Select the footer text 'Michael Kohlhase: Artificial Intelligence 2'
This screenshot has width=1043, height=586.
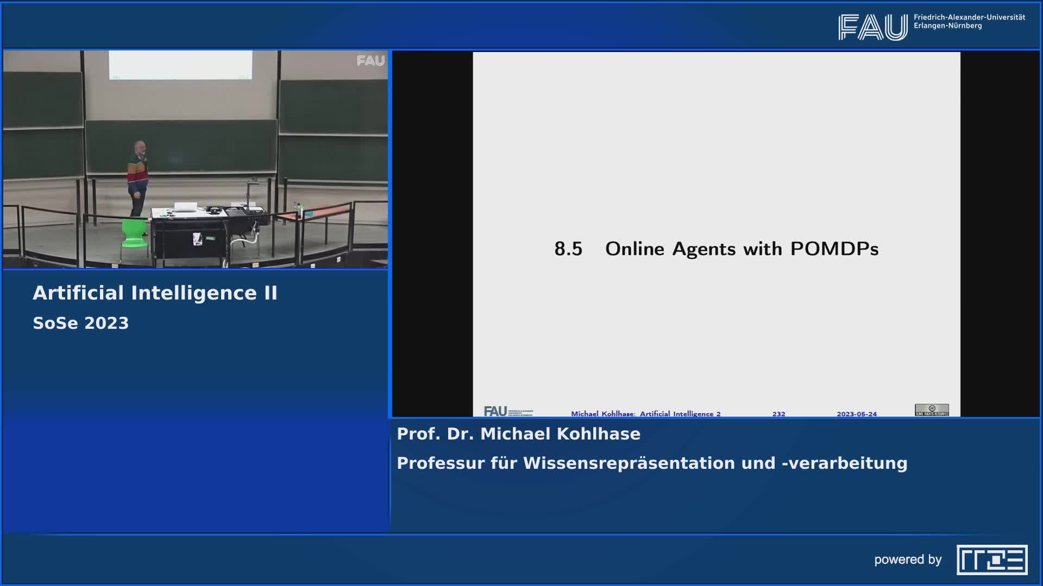tap(645, 413)
